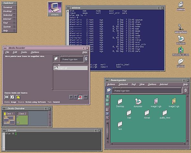
Task: Open Options menu in Media Recorder
Action: click(x=35, y=52)
